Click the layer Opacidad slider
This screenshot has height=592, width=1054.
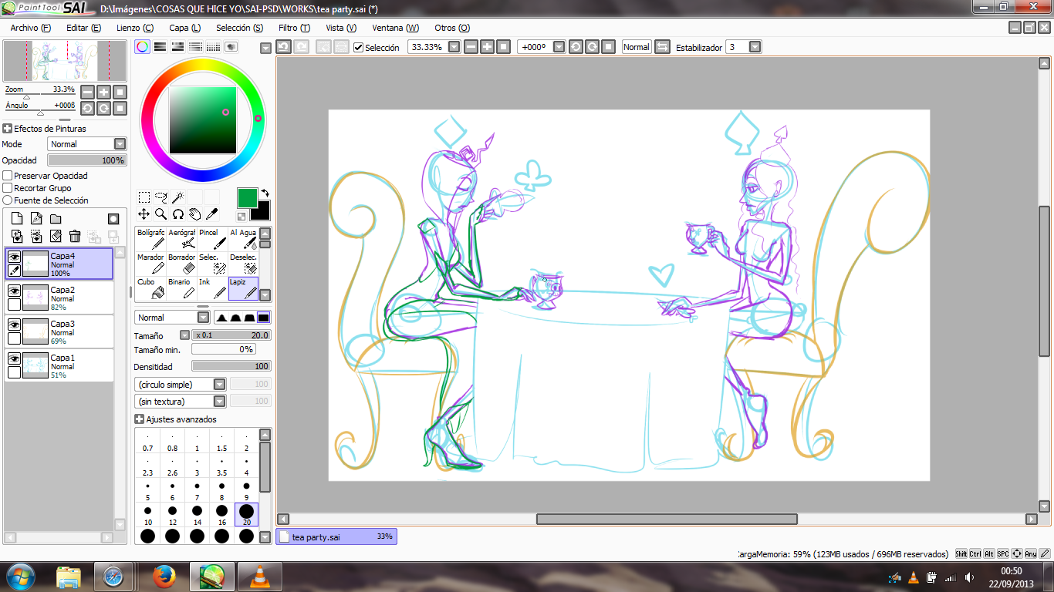86,160
